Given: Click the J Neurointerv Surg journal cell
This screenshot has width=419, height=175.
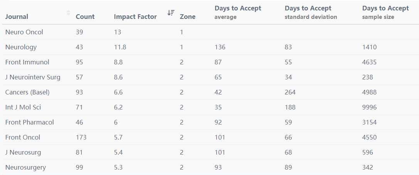Looking at the screenshot, I should tap(33, 77).
